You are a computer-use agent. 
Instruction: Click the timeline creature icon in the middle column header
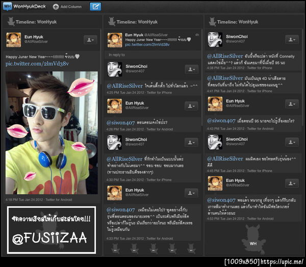click(112, 21)
